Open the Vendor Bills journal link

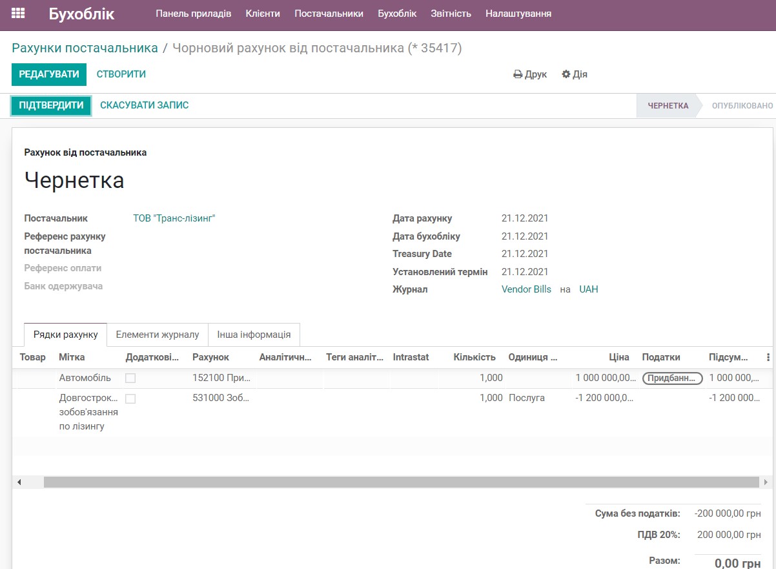tap(526, 289)
